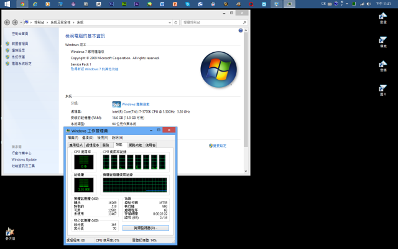Refresh the System control panel page
The height and width of the screenshot is (249, 398).
pos(175,22)
